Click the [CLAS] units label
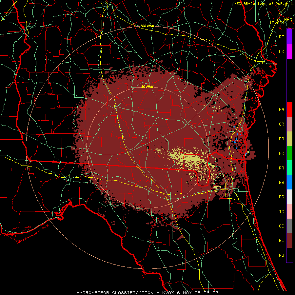Screen dimensions: 295x295 click(277, 23)
